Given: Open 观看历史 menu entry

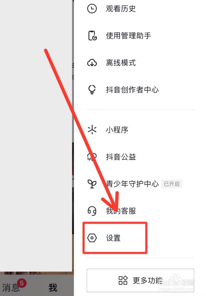Looking at the screenshot, I should (140, 9).
